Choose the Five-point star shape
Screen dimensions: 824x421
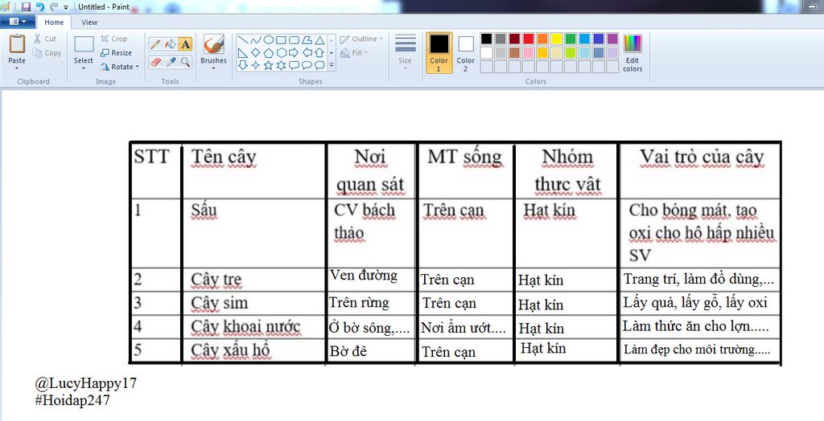[x=268, y=65]
